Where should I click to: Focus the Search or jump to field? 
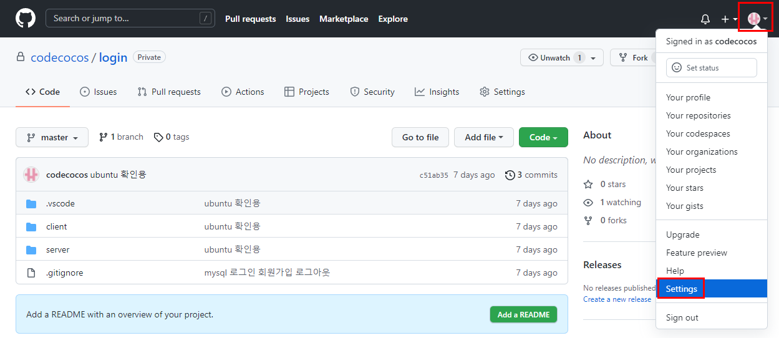point(130,18)
